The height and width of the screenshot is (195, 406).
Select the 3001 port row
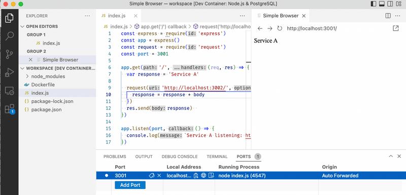tap(251, 176)
